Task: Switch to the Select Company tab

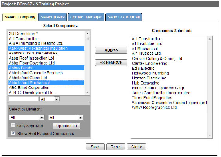Action: pos(20,17)
